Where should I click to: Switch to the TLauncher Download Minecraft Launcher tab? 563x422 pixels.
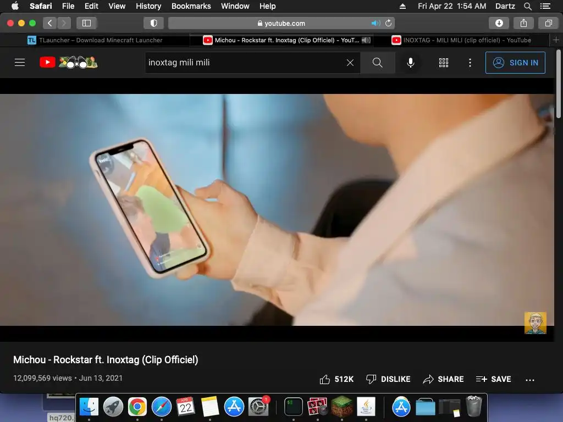point(95,40)
